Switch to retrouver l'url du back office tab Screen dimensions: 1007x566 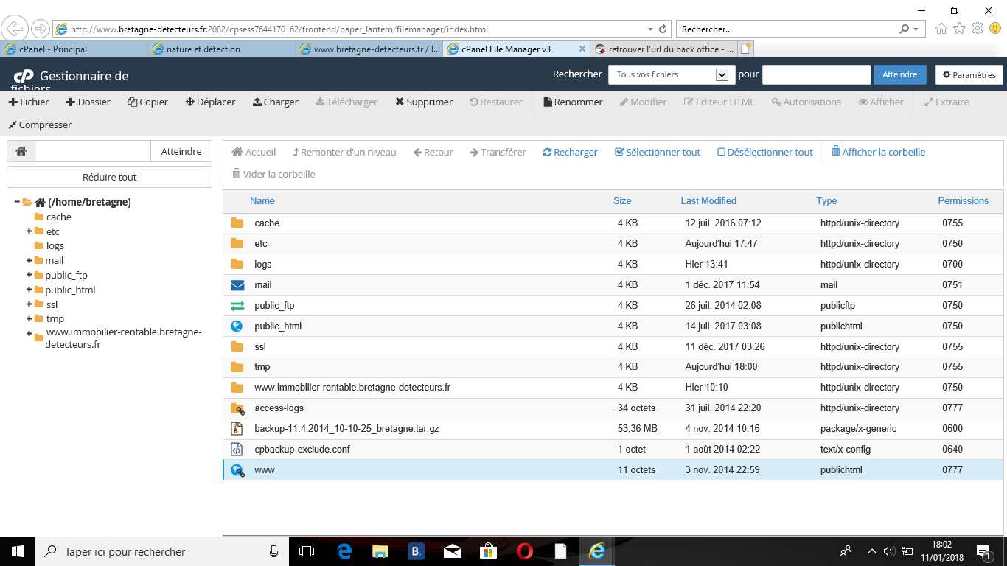click(x=664, y=49)
